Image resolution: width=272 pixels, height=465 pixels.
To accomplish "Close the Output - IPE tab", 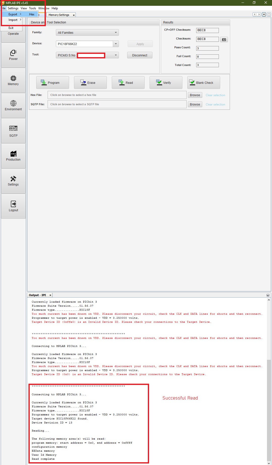I will point(50,295).
